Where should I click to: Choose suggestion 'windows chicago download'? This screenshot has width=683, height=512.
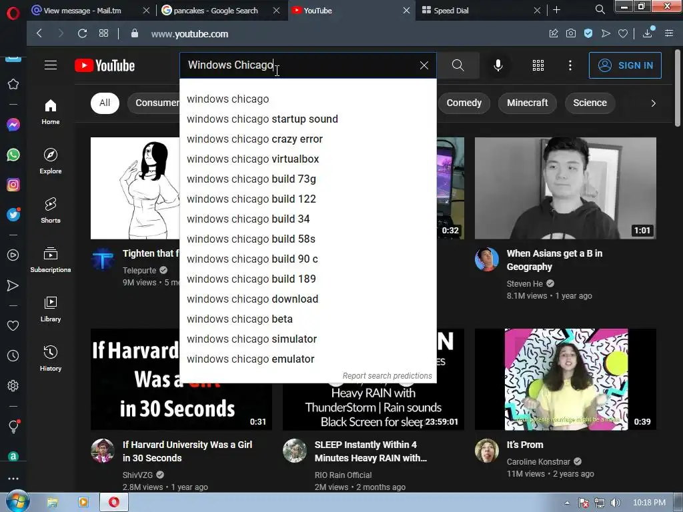click(308, 299)
